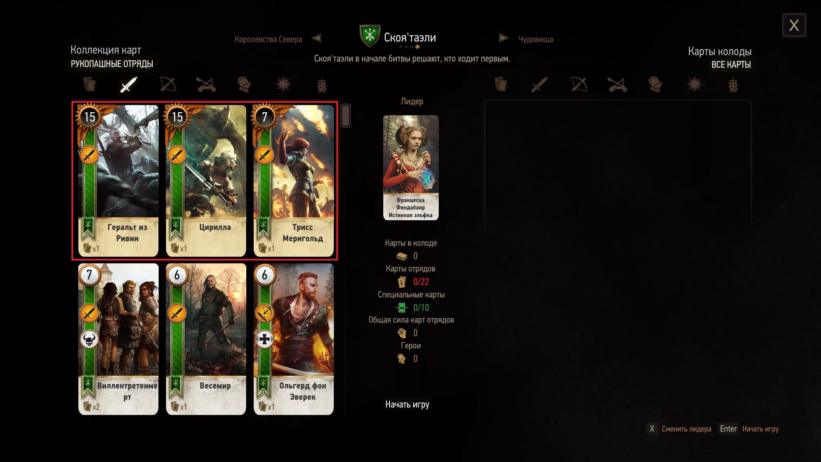Add the Цирилла card to deck
This screenshot has width=821, height=462.
(x=206, y=180)
